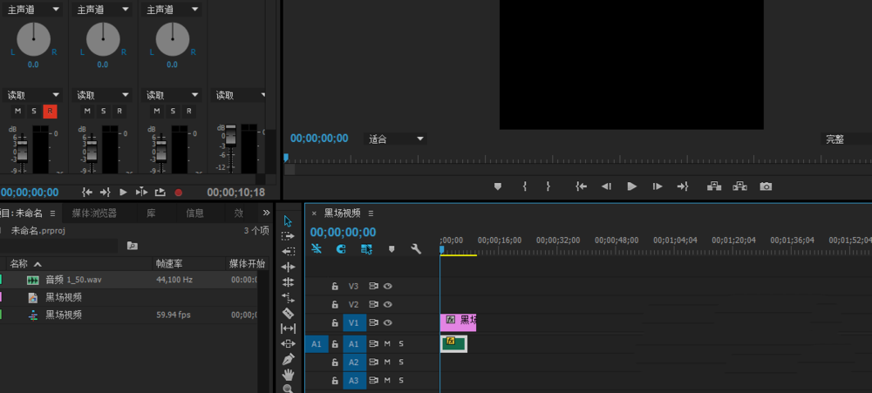Target the A1 source patch button

pyautogui.click(x=317, y=344)
